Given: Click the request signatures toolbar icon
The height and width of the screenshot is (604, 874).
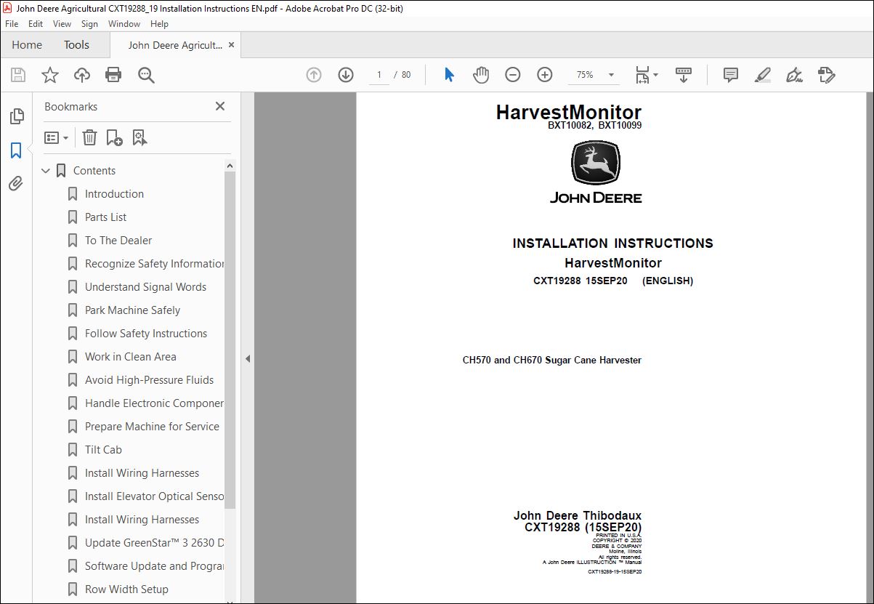Looking at the screenshot, I should [x=827, y=75].
